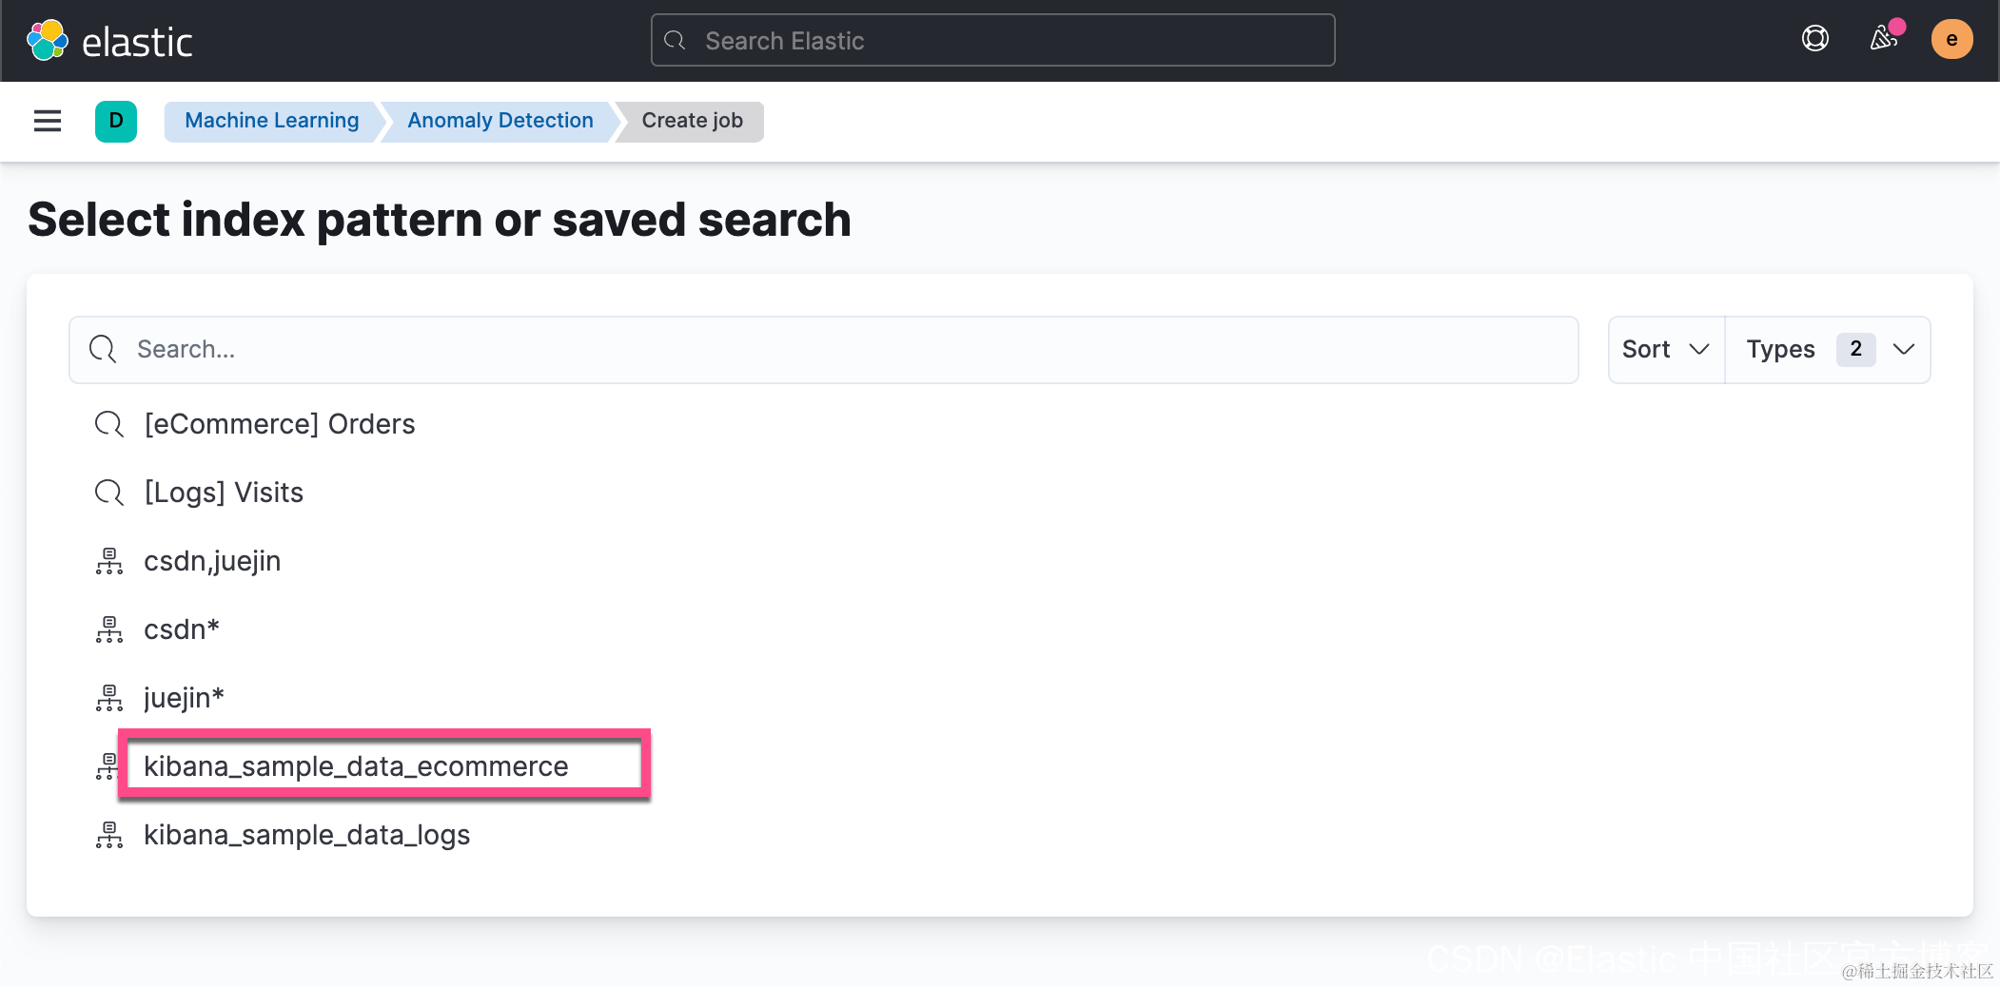This screenshot has width=2000, height=987.
Task: Click the saved search icon beside [eCommerce] Orders
Action: click(x=109, y=424)
